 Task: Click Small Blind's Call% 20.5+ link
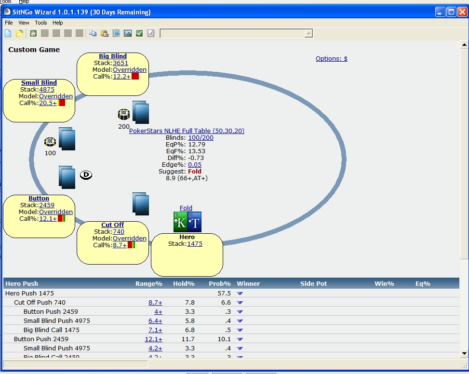[x=48, y=103]
